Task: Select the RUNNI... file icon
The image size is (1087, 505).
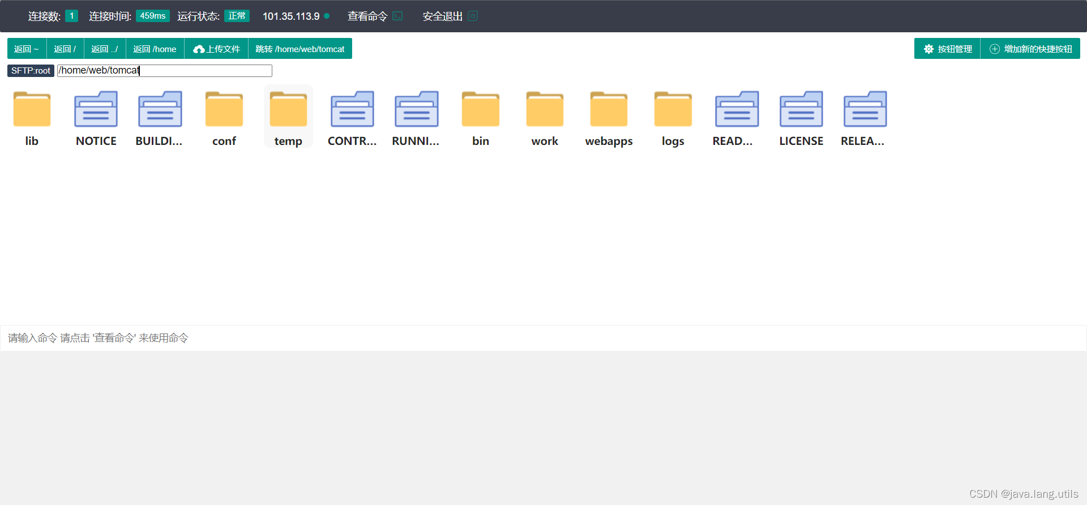Action: click(417, 109)
